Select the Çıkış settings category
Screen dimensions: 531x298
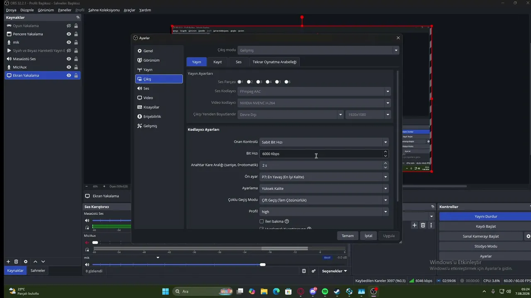[x=159, y=79]
